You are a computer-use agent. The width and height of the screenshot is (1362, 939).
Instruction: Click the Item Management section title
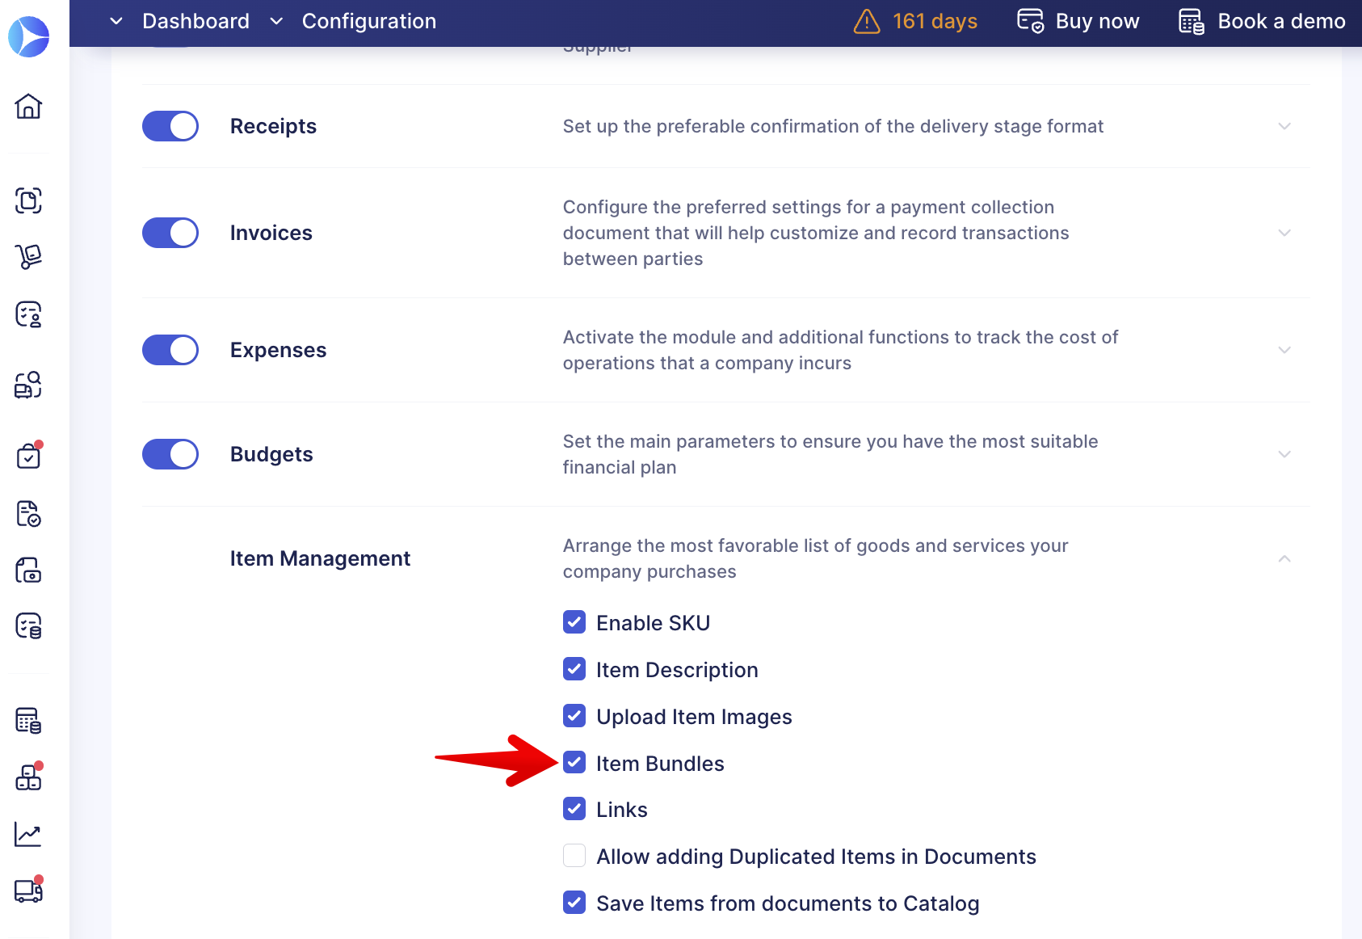(320, 558)
